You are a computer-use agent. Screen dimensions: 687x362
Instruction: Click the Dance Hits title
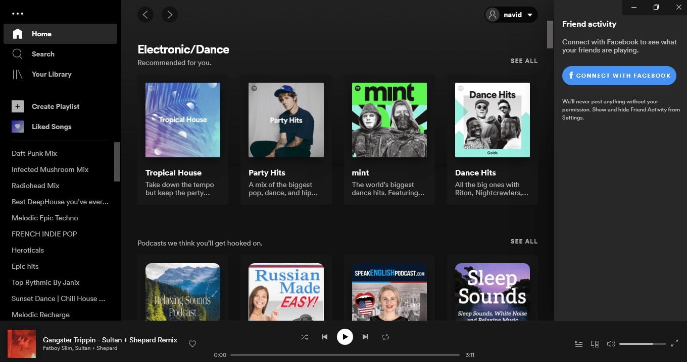pyautogui.click(x=475, y=172)
